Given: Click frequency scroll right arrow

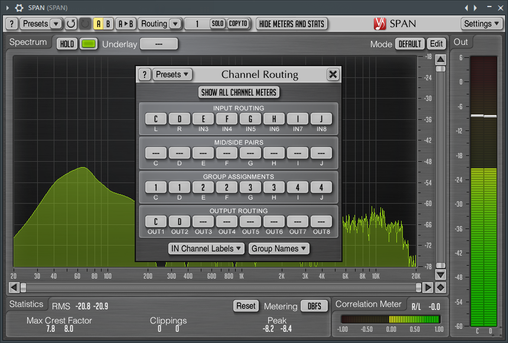Looking at the screenshot, I should [x=428, y=288].
